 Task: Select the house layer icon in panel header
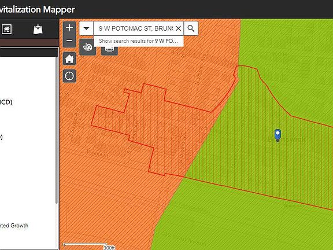pyautogui.click(x=6, y=29)
